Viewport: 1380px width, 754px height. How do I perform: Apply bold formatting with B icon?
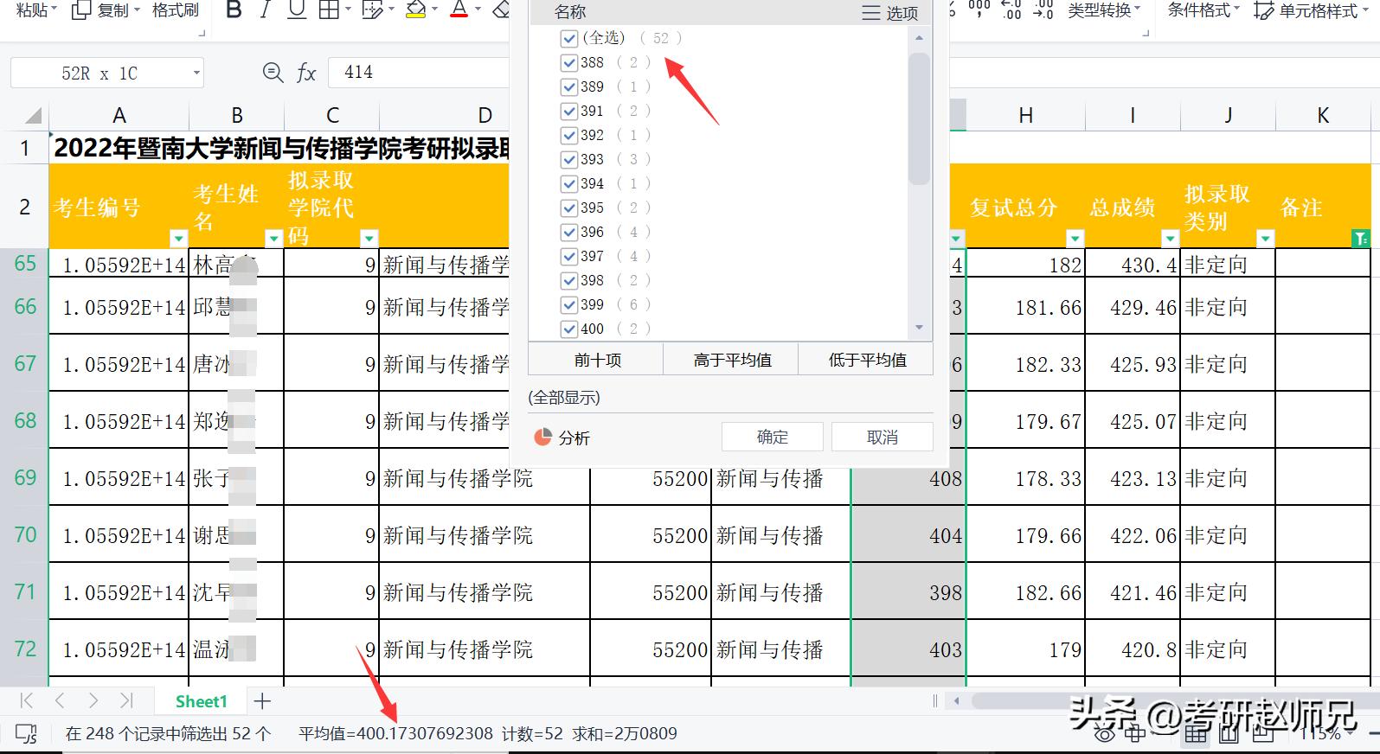click(x=234, y=10)
